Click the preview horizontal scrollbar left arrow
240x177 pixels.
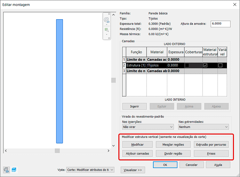(x=6, y=151)
